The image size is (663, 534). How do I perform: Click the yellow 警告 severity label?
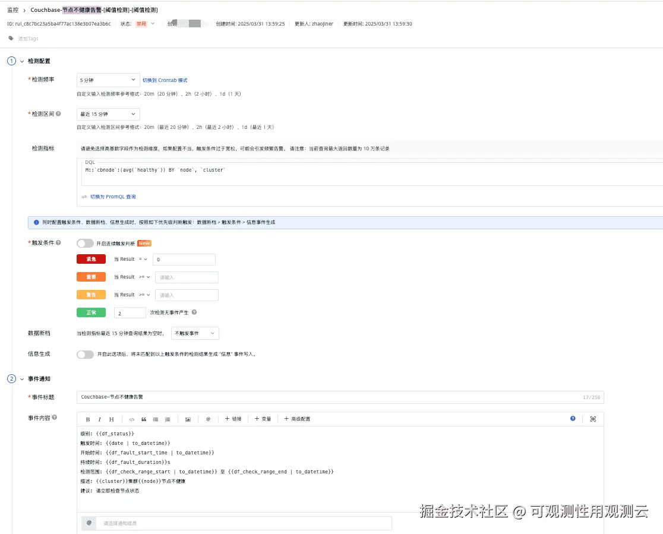pyautogui.click(x=91, y=295)
